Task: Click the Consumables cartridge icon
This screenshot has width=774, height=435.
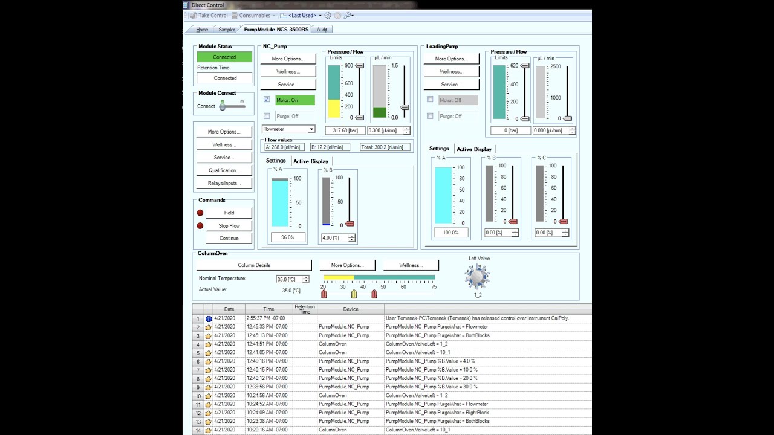Action: 235,15
